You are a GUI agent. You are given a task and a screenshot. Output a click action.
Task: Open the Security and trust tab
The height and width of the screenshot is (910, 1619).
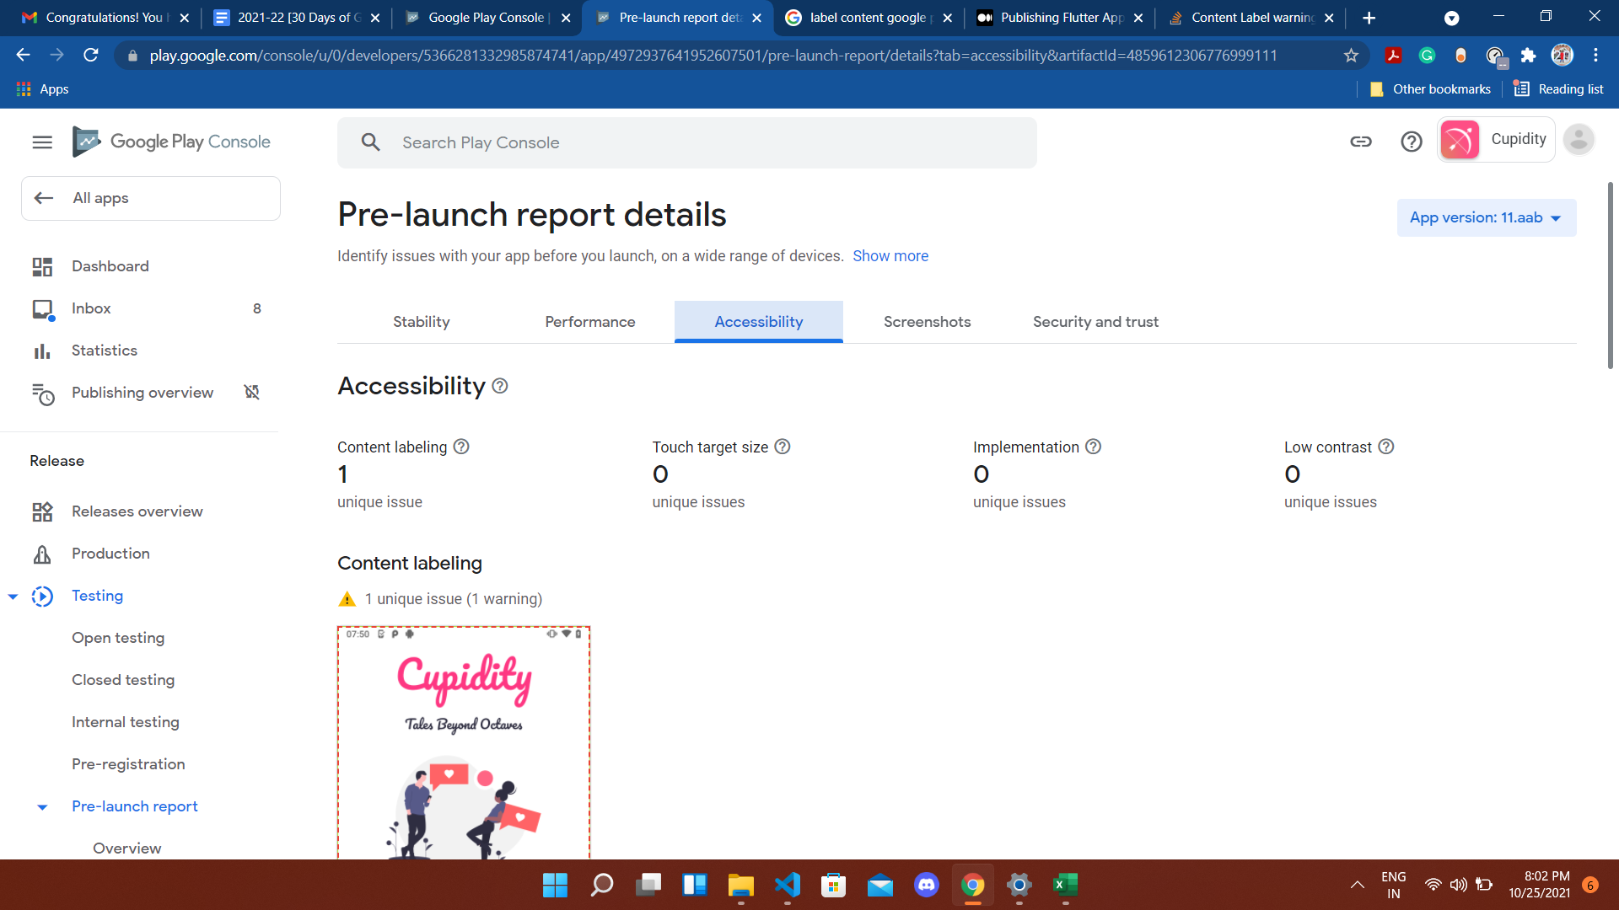pyautogui.click(x=1095, y=322)
